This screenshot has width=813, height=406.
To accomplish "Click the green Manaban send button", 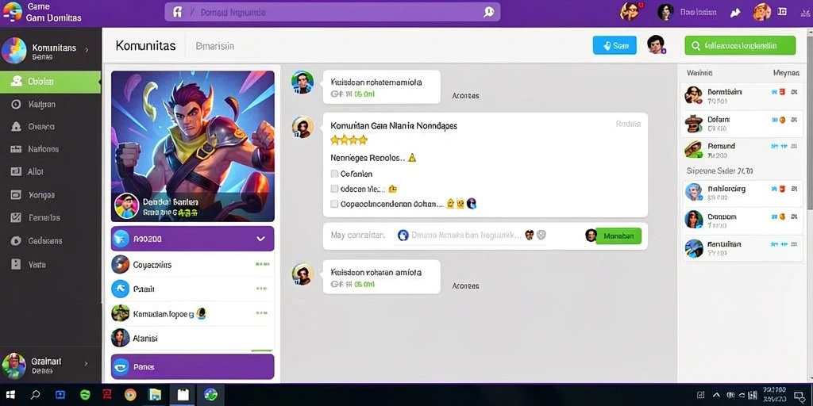I will click(x=618, y=236).
